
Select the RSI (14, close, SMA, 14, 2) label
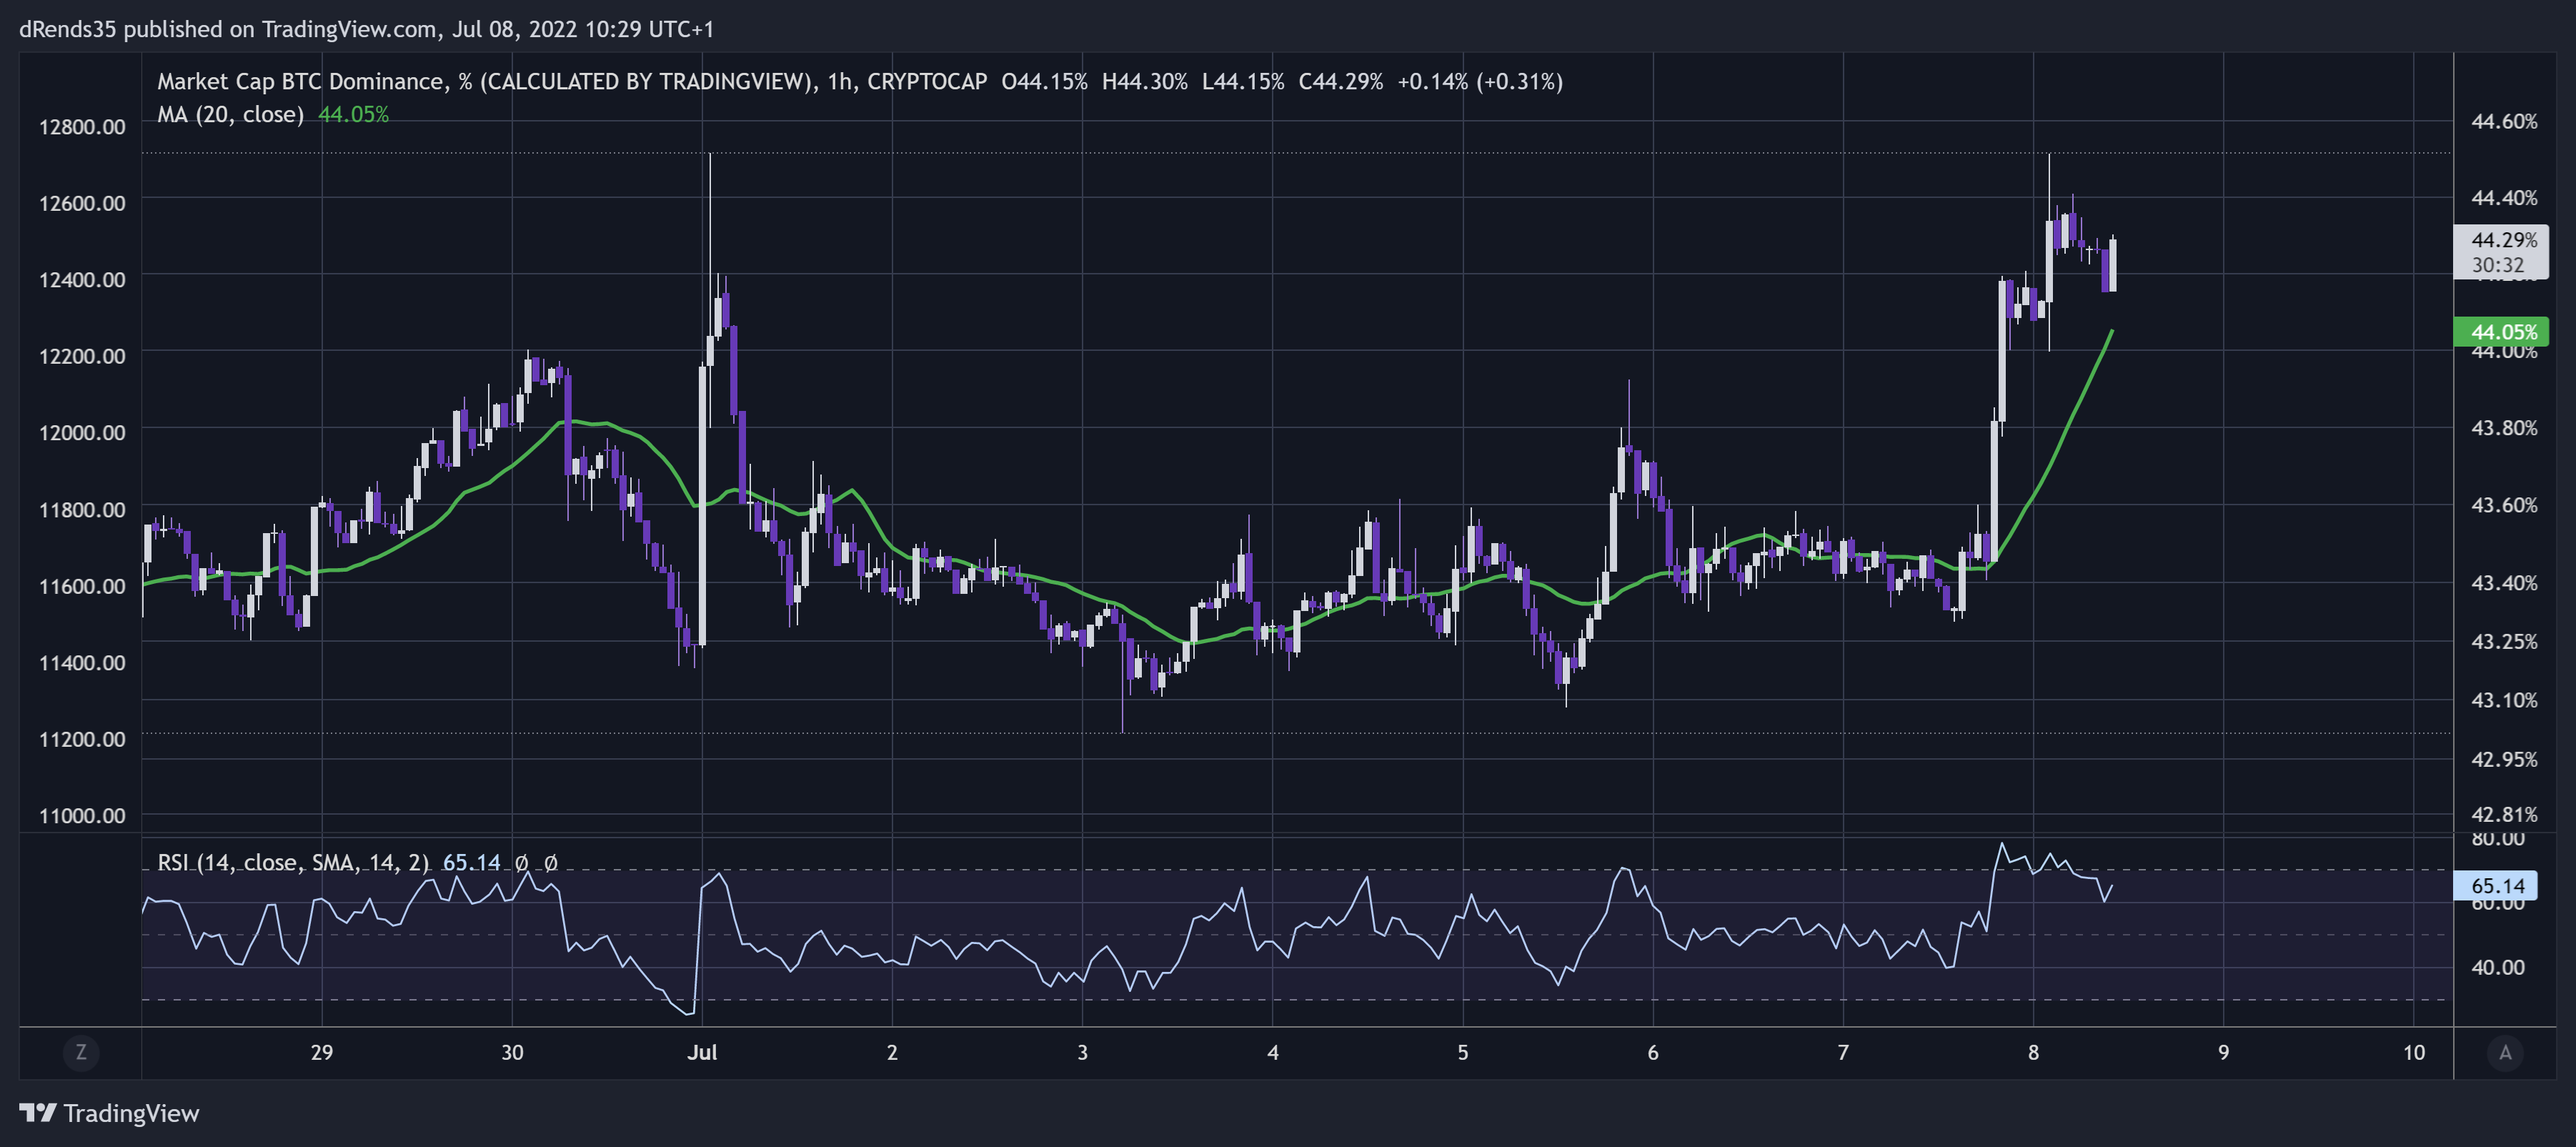click(293, 862)
